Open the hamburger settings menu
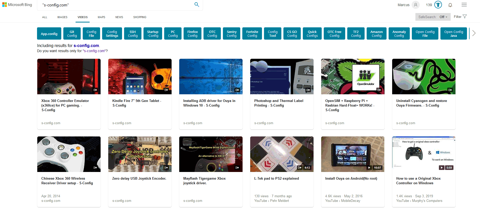Viewport: 480px width, 208px height. (x=464, y=5)
